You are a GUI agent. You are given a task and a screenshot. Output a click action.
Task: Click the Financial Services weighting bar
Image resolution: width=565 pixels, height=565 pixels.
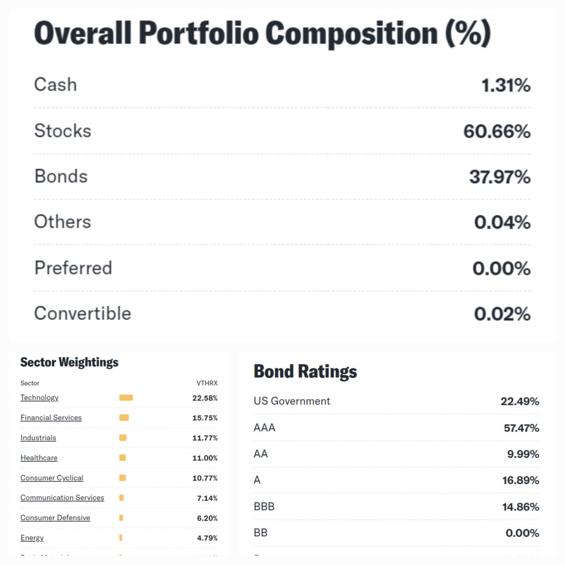tap(124, 418)
